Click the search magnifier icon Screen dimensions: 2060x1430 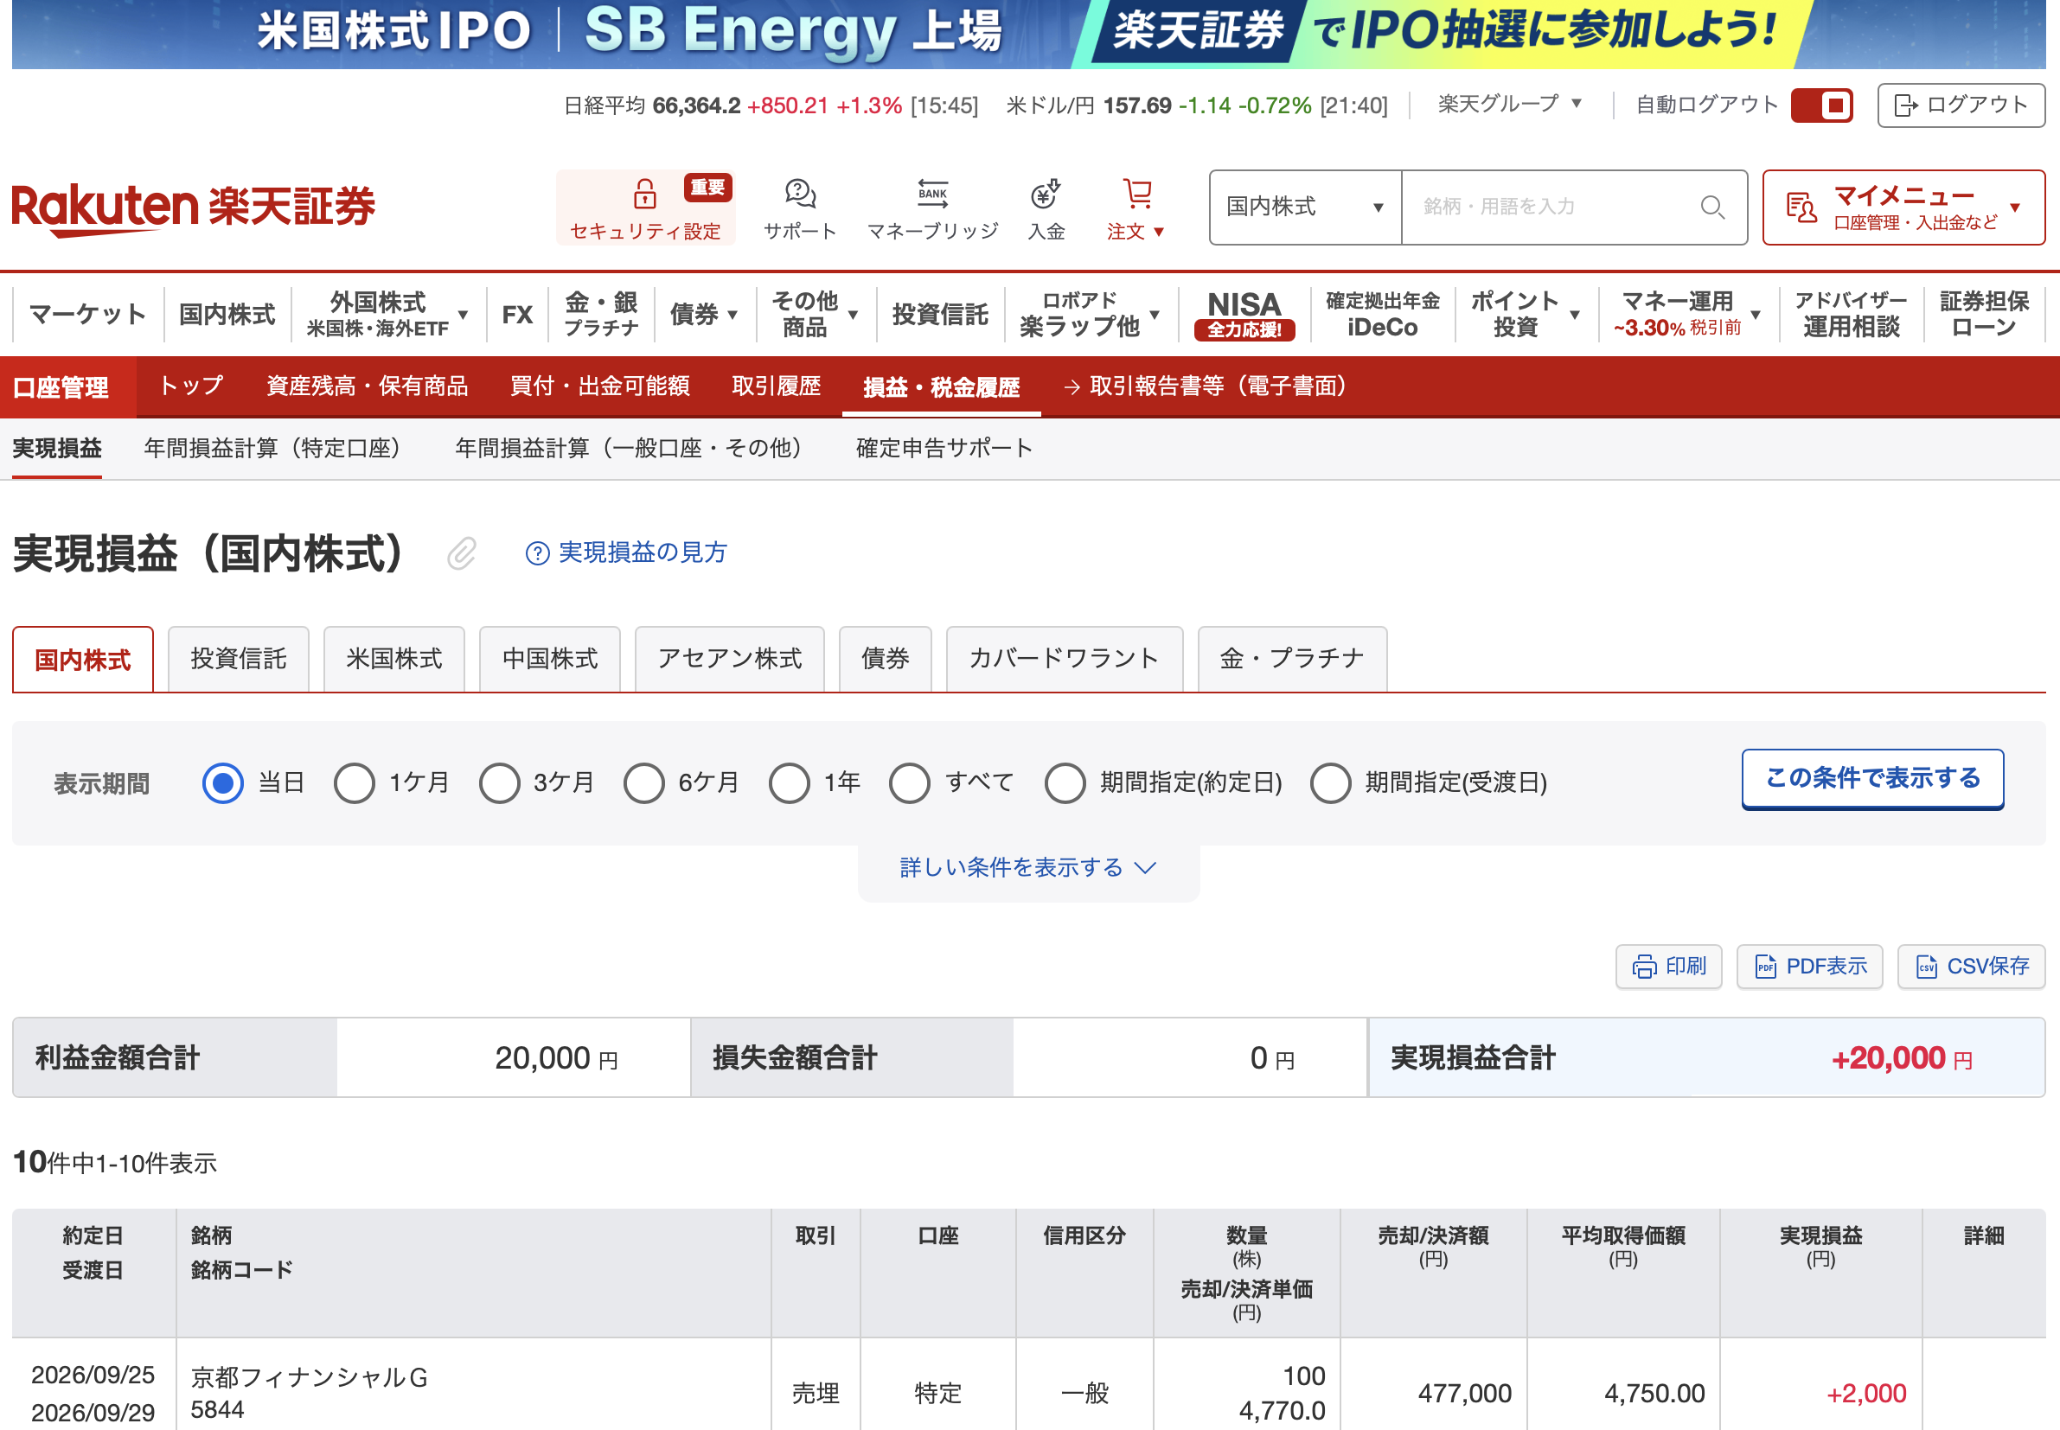[x=1712, y=207]
